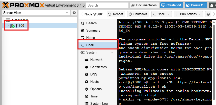
Task: Click the Node 'j1900' title text
Action: (x=94, y=14)
